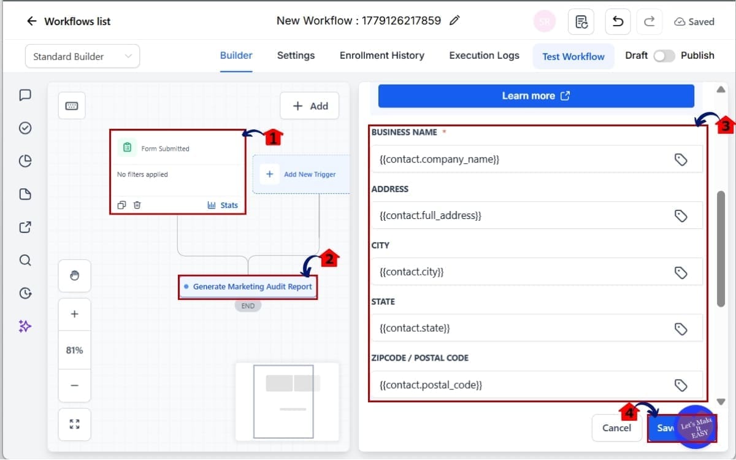Screen dimensions: 736x460
Task: Click the canvas minimap thumbnail
Action: coord(287,402)
